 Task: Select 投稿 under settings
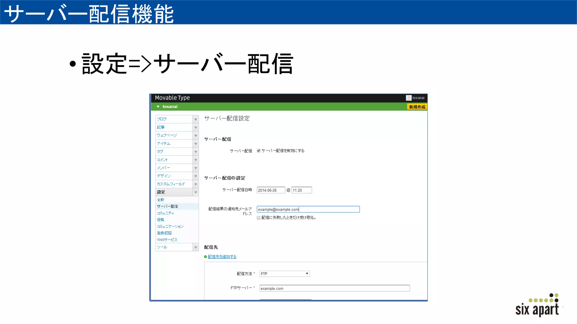tap(161, 220)
